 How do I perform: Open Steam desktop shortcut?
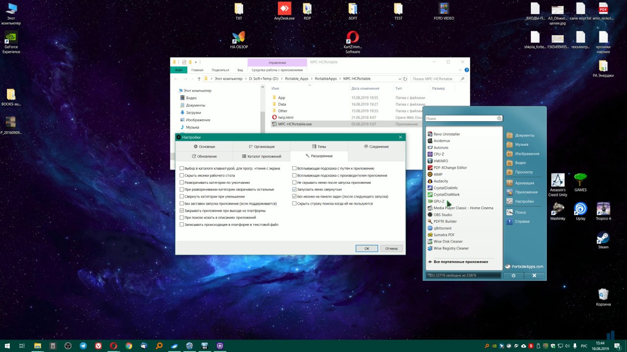[x=603, y=240]
